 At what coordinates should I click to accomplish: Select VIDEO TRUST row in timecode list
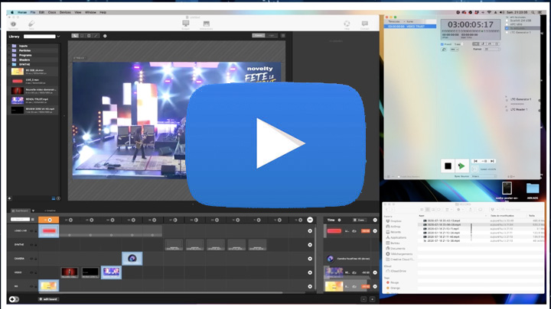pyautogui.click(x=410, y=26)
